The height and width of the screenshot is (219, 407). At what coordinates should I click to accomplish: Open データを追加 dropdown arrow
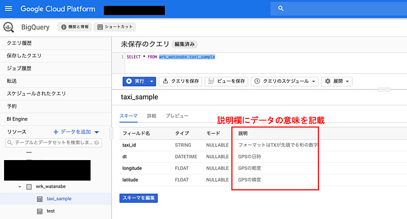[x=97, y=132]
